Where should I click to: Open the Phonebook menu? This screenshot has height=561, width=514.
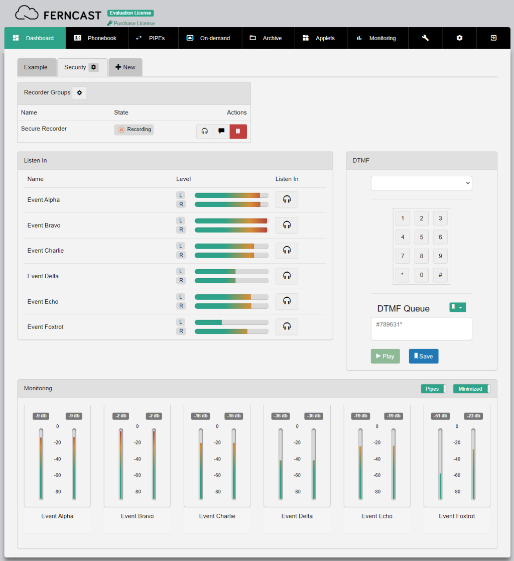96,38
